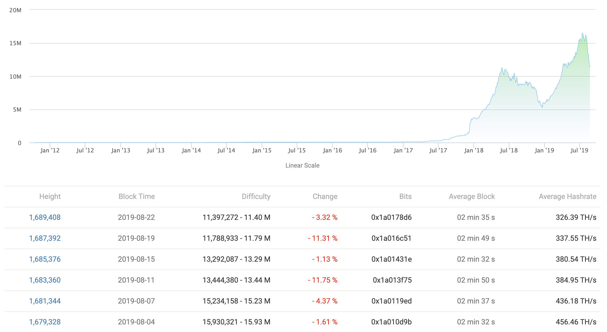Click the 0x1a0178d6 bits value

[391, 217]
